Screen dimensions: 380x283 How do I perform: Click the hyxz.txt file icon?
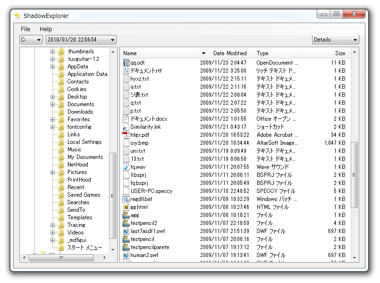(126, 79)
